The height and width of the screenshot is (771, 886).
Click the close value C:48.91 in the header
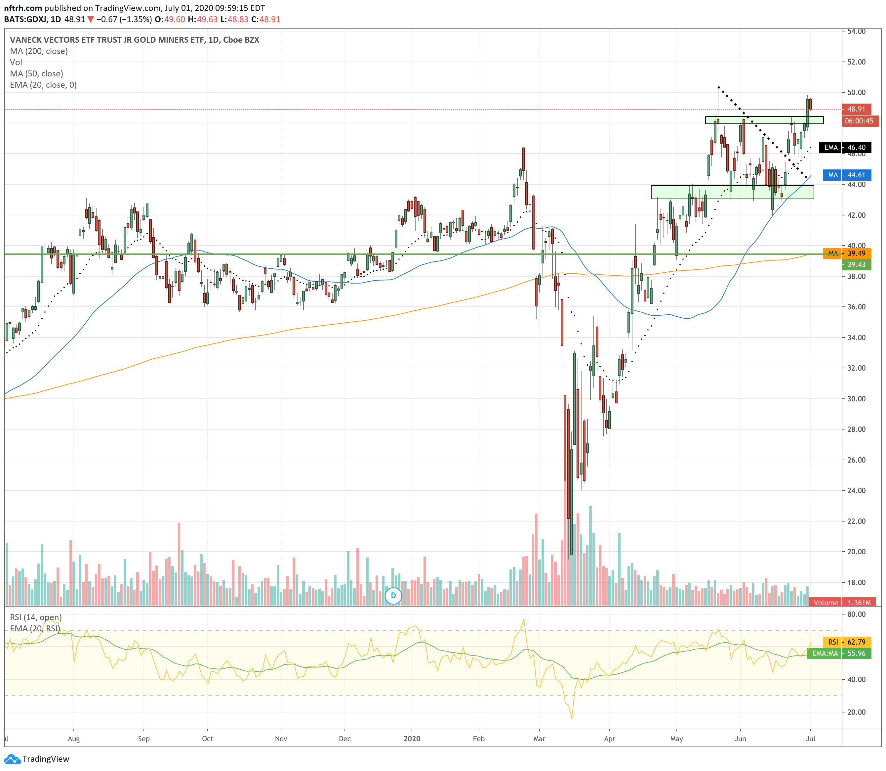click(266, 20)
